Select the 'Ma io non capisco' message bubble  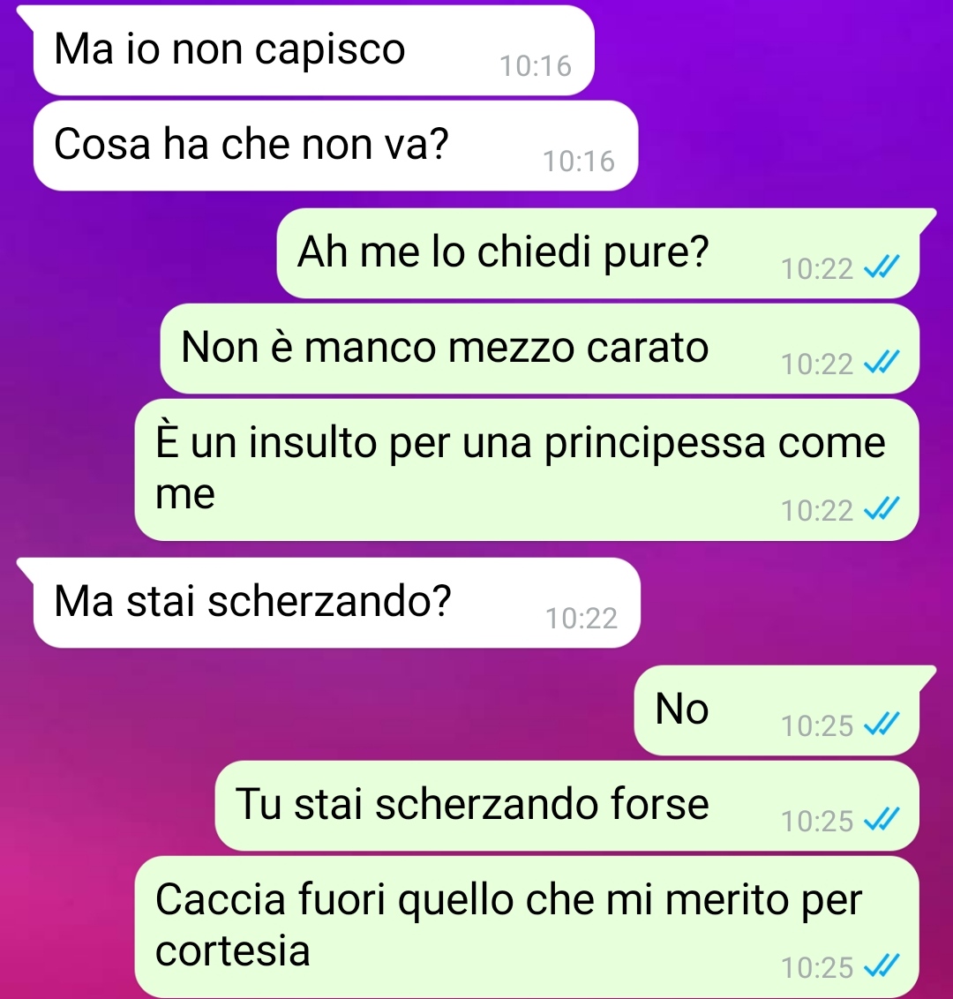pyautogui.click(x=313, y=51)
